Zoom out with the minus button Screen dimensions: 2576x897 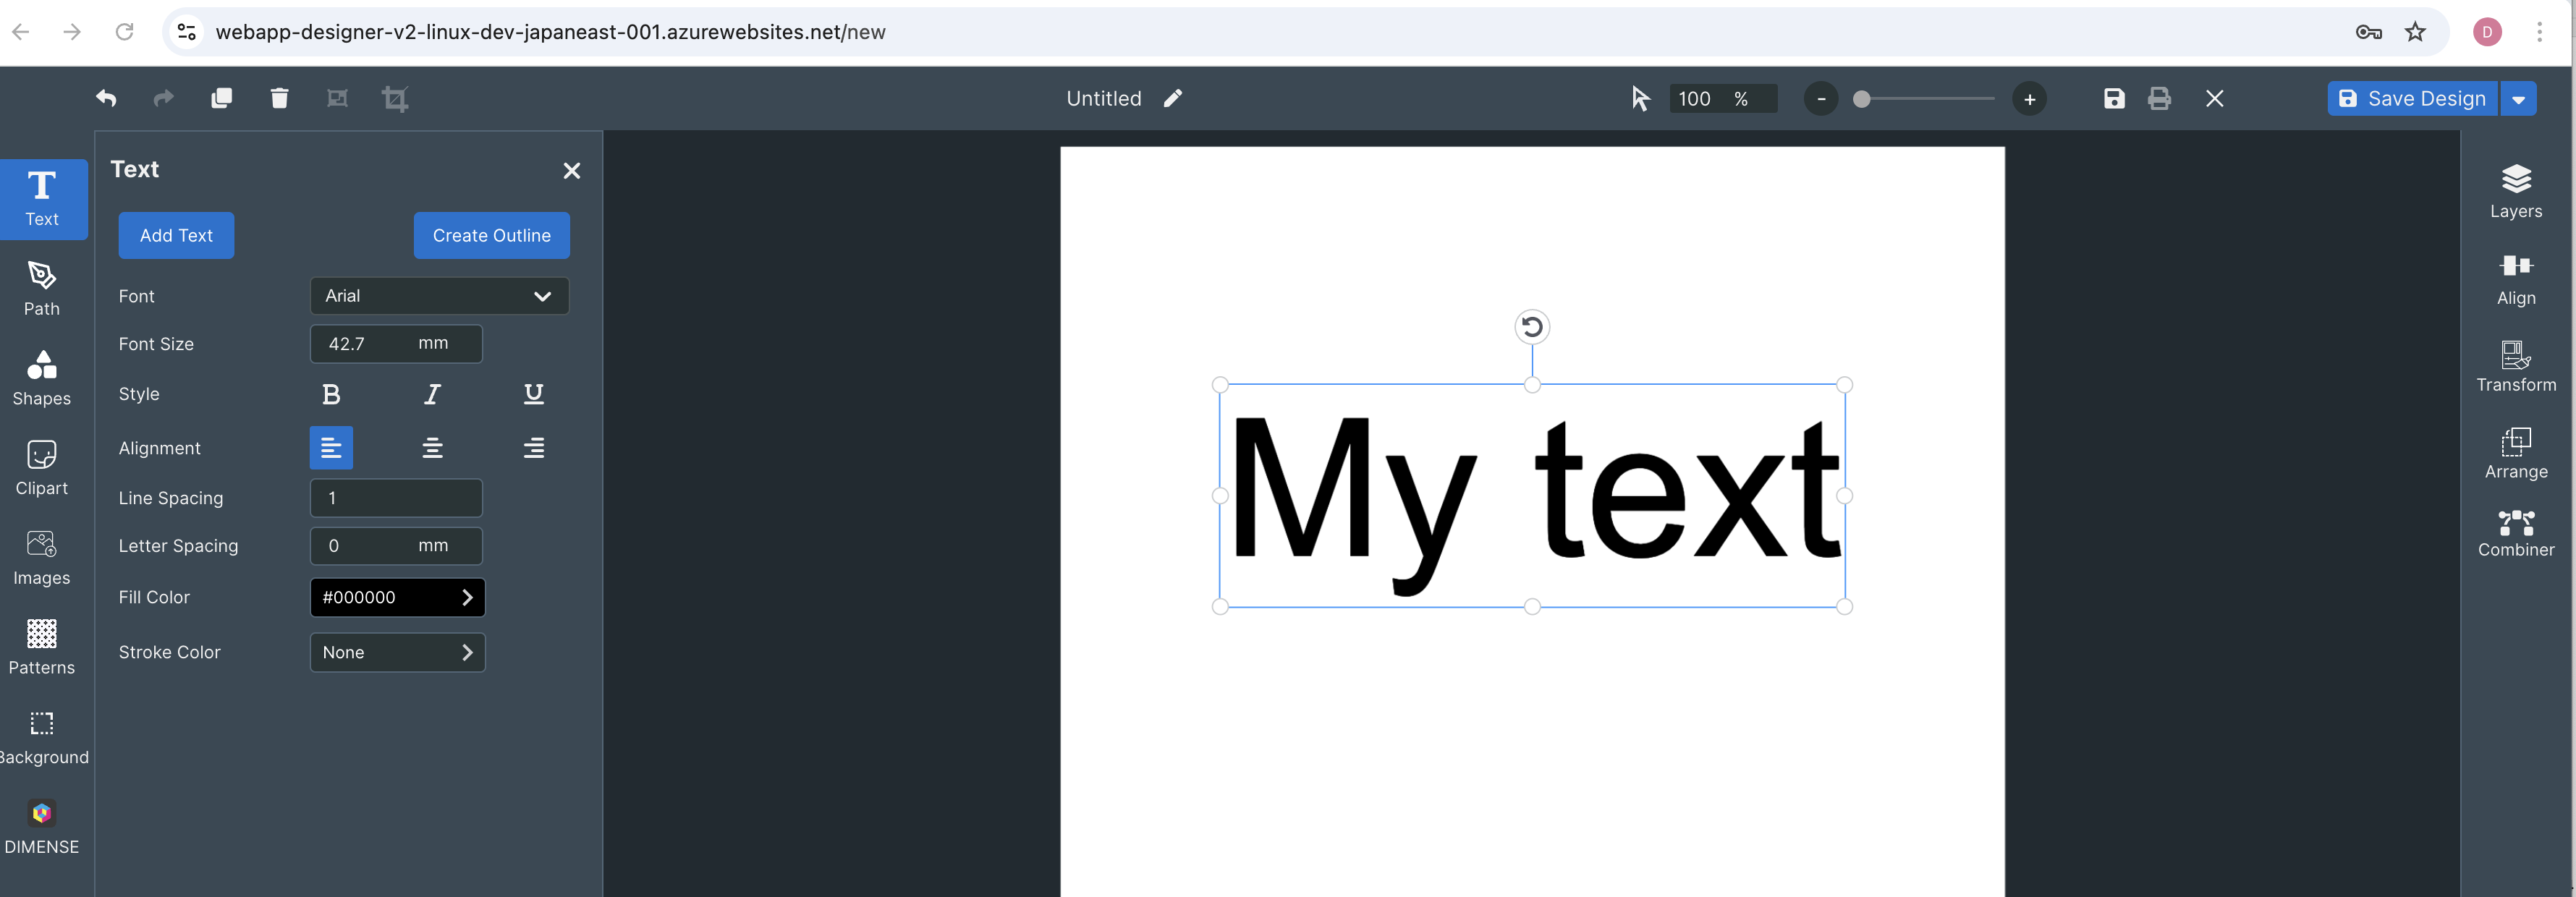tap(1821, 99)
